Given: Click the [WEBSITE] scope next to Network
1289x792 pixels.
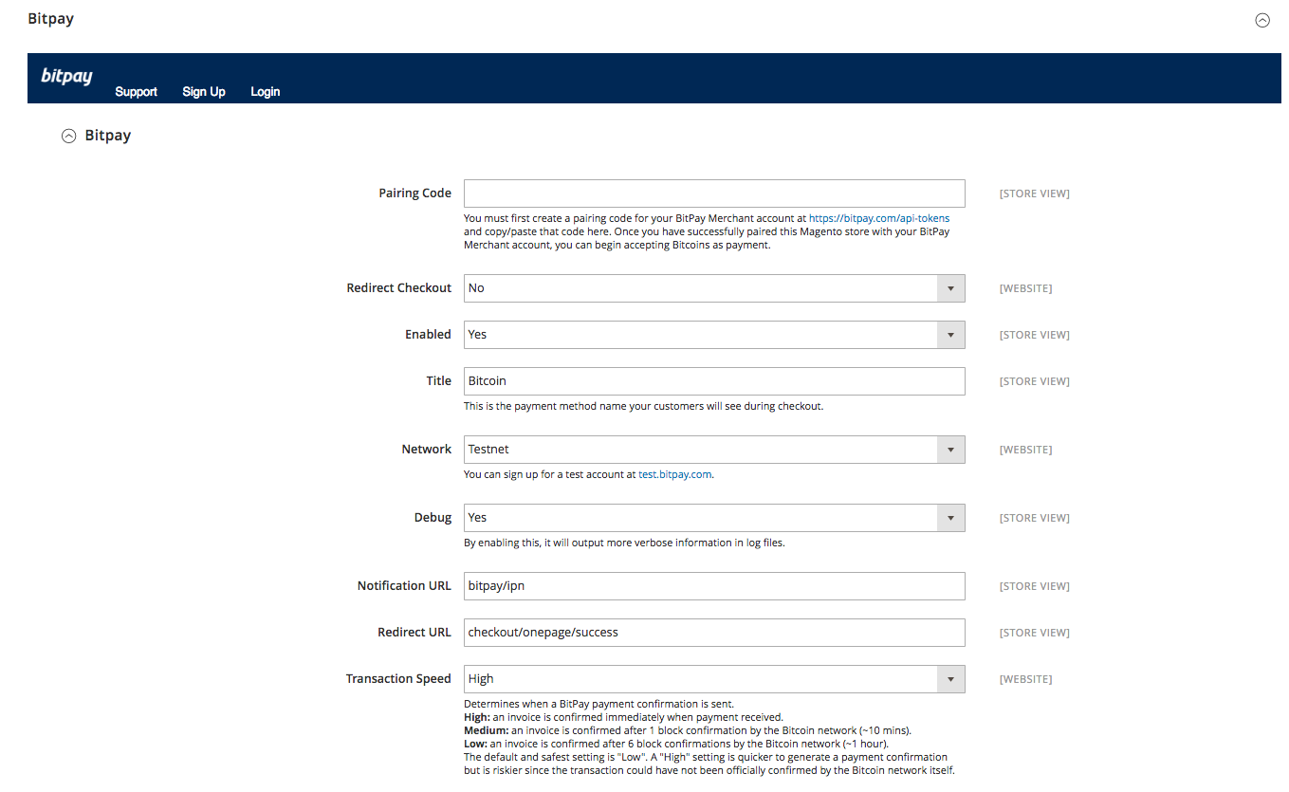Looking at the screenshot, I should pos(1025,450).
